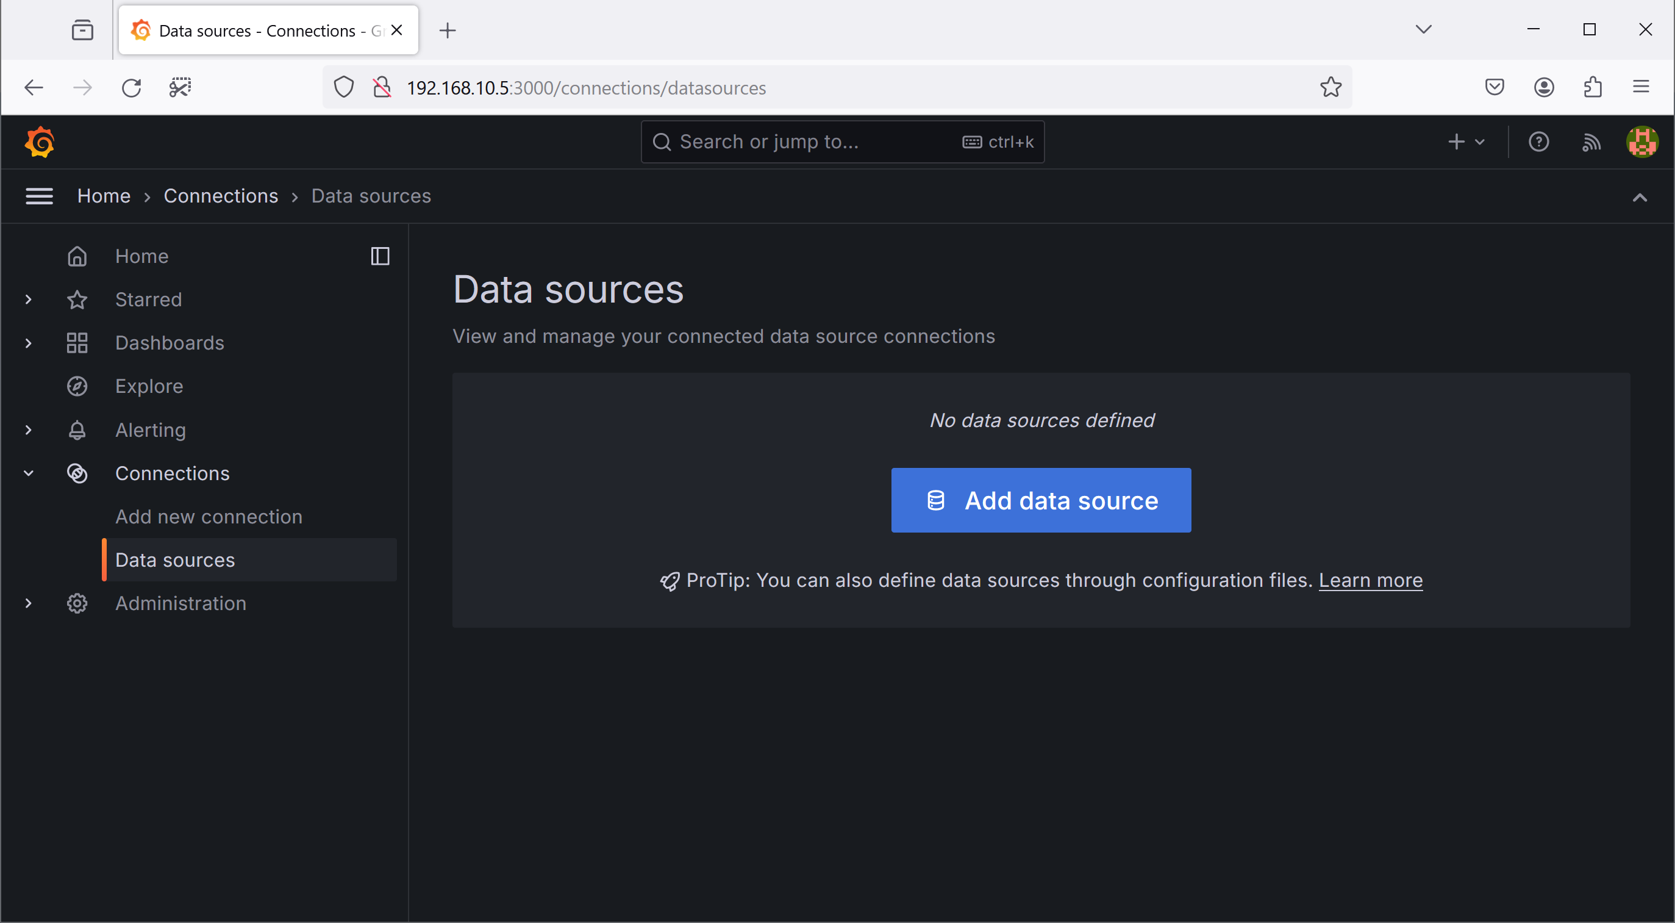Image resolution: width=1675 pixels, height=923 pixels.
Task: Expand the Starred section
Action: point(29,299)
